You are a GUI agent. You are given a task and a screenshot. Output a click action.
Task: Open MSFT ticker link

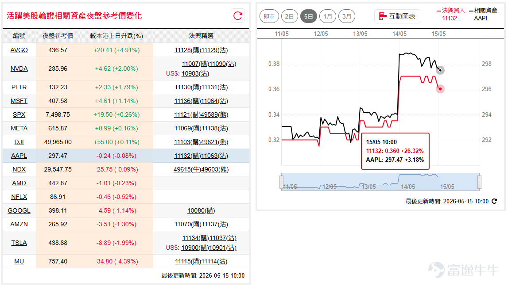19,101
